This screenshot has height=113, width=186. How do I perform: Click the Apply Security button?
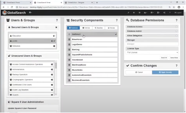coord(165,72)
